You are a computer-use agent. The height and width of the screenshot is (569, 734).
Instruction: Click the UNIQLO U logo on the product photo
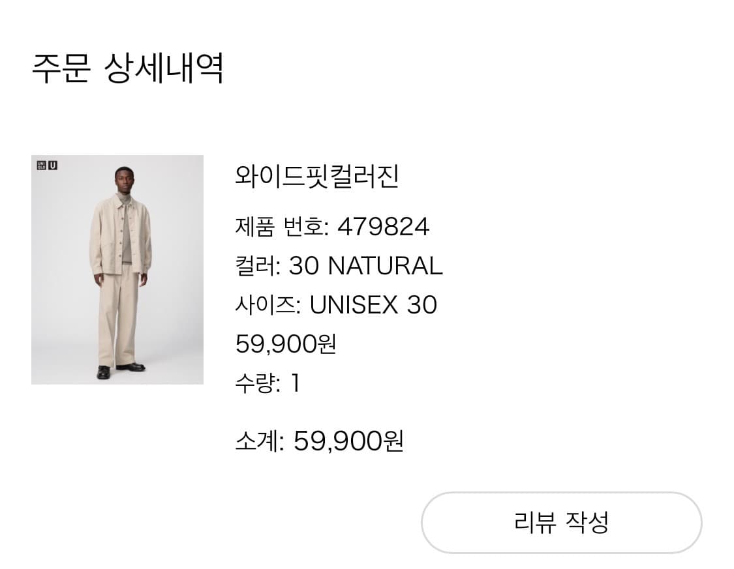(x=47, y=166)
